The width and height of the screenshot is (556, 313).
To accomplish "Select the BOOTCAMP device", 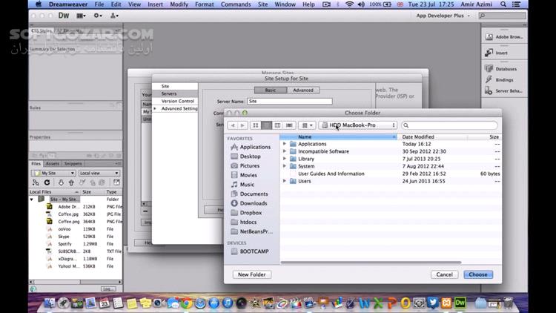I will coord(250,251).
